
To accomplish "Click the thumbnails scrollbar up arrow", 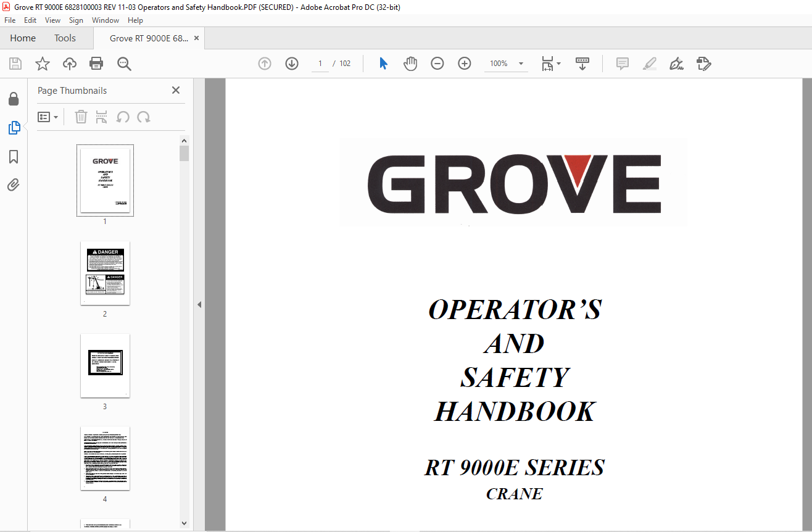I will [x=184, y=140].
